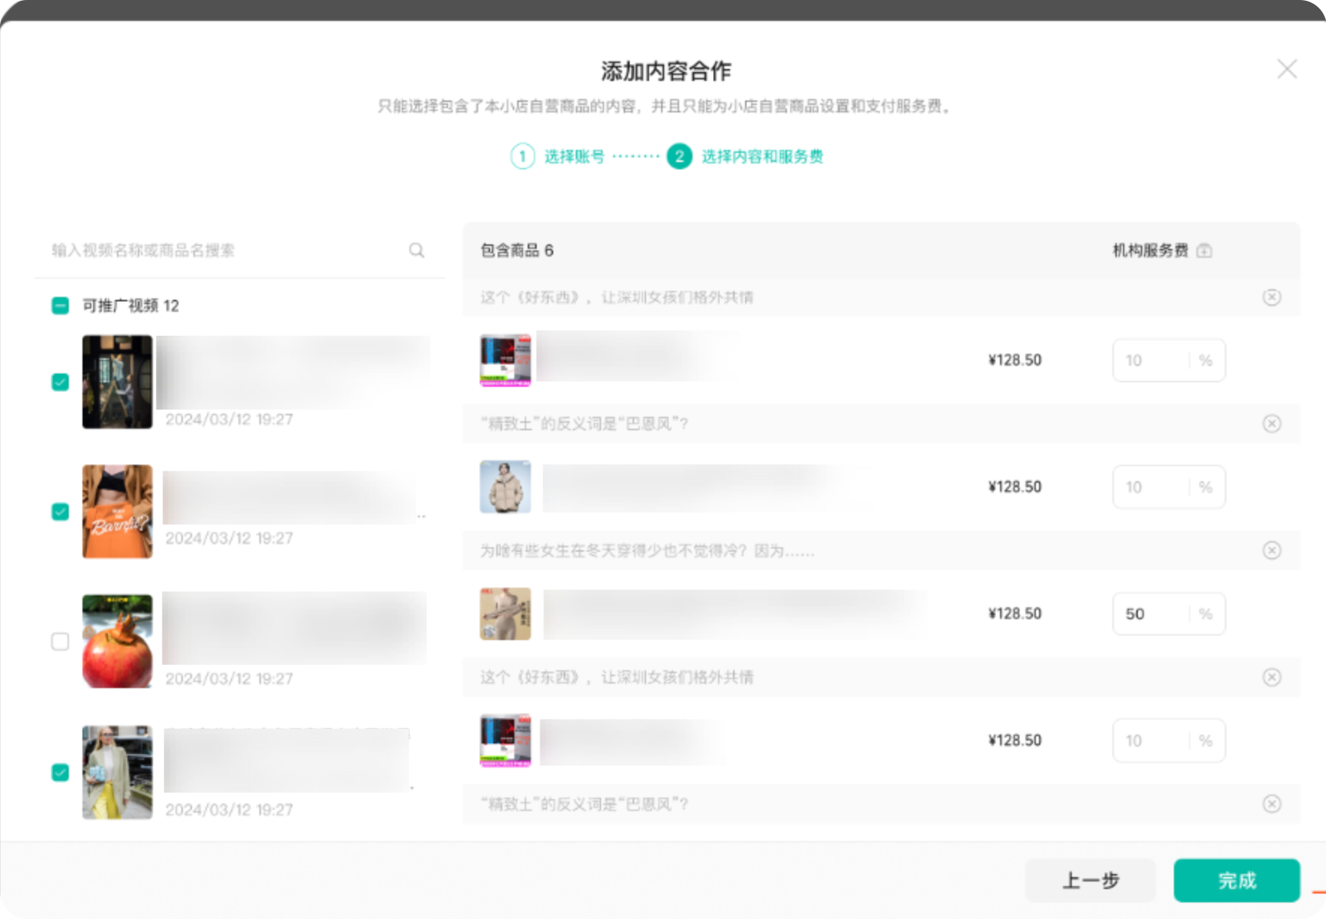Remove the 为啥有些女生 video row
Screen dimensions: 1326x919
[1271, 550]
